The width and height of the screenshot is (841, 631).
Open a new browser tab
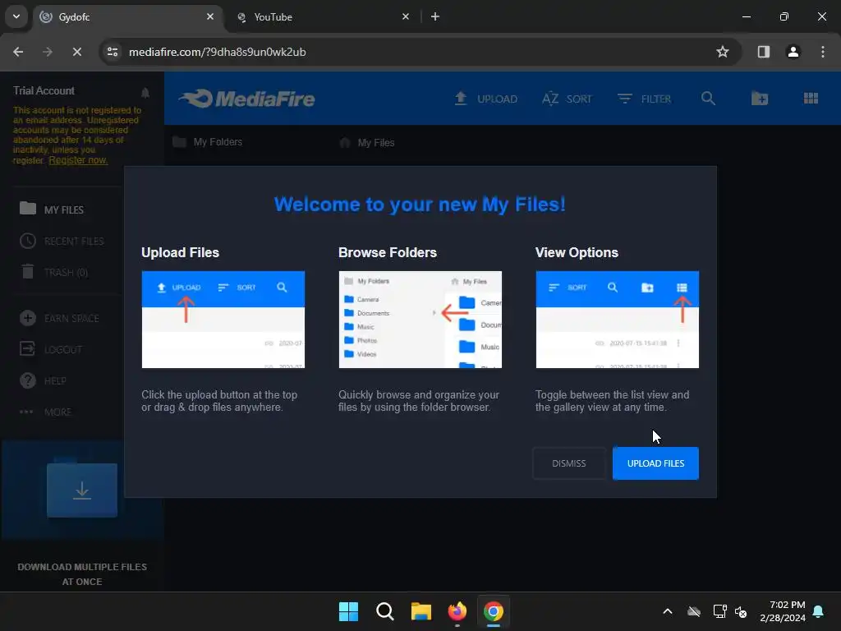[x=435, y=16]
